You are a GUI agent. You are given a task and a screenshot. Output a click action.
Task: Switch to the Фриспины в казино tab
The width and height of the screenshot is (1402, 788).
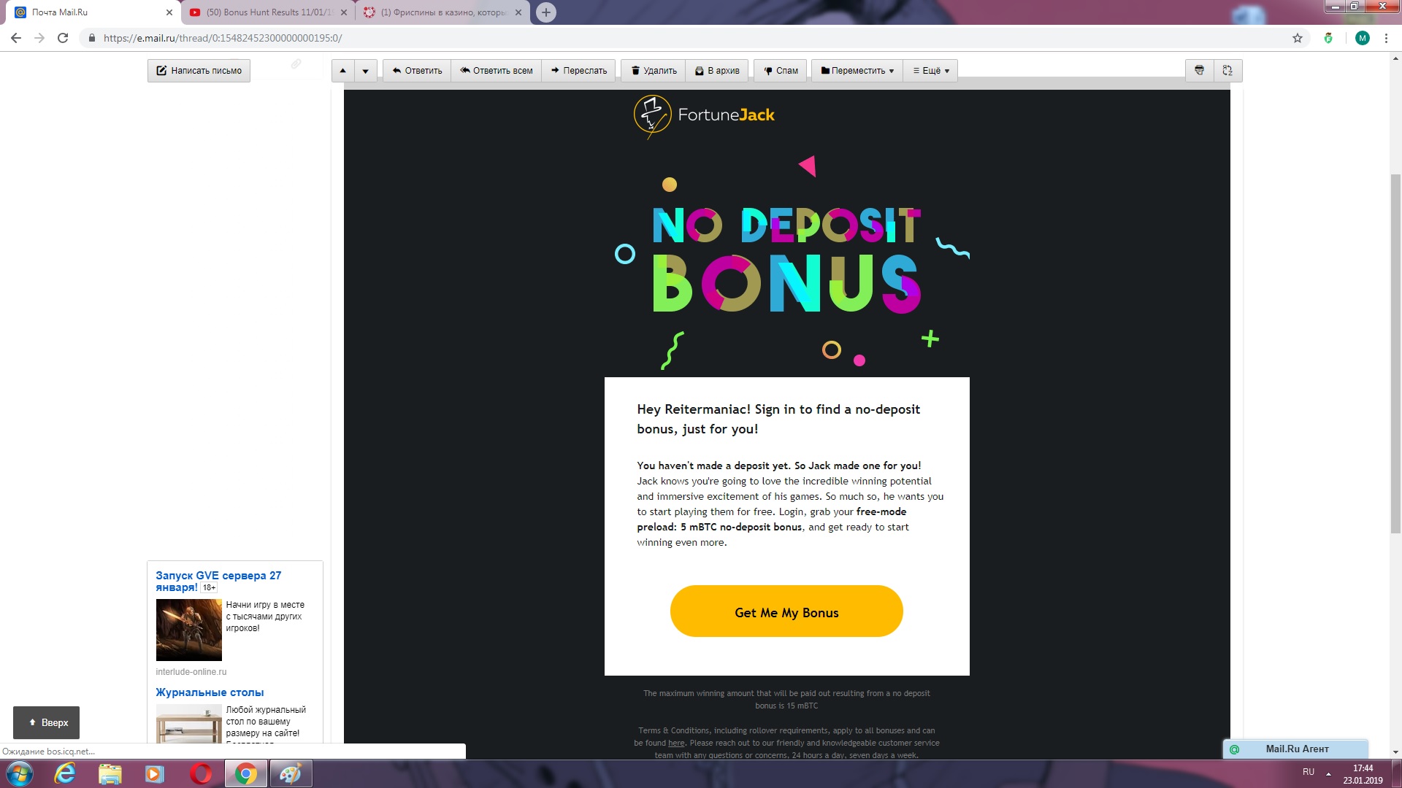click(442, 12)
